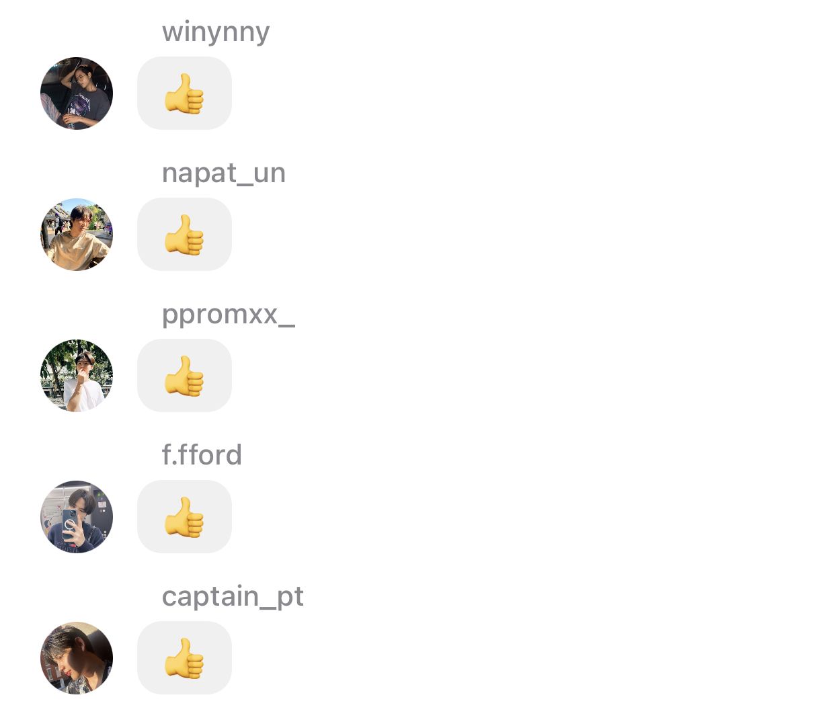Select the message bubble below napat_un
The width and height of the screenshot is (835, 724).
pyautogui.click(x=184, y=235)
